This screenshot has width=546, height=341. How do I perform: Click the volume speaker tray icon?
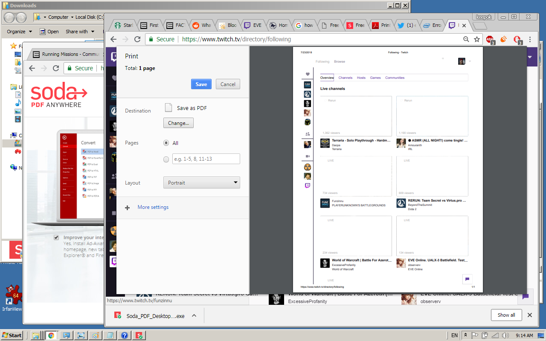505,335
